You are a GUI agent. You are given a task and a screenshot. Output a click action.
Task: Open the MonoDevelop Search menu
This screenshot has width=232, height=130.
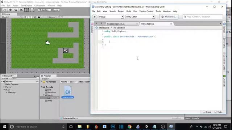click(x=112, y=11)
